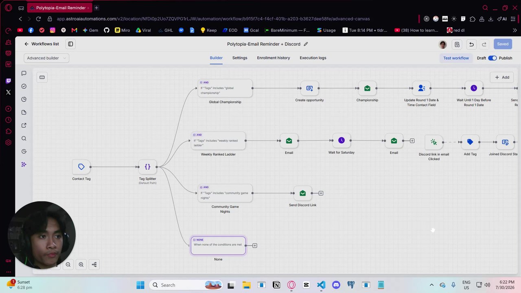Open the Keep bookmark
521x293 pixels.
[x=208, y=30]
